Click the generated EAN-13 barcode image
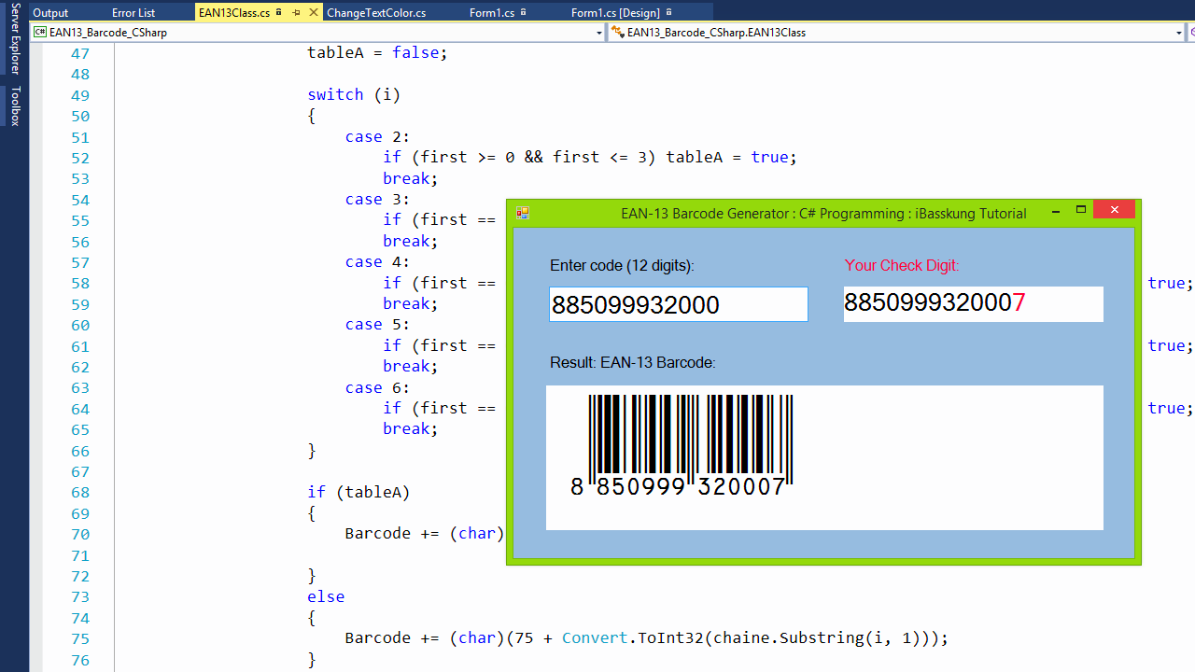 point(682,445)
